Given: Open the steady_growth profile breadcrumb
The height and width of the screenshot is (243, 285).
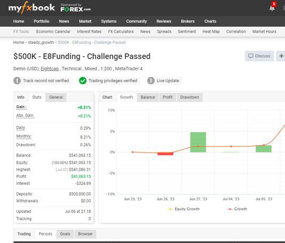Looking at the screenshot, I should coord(41,43).
